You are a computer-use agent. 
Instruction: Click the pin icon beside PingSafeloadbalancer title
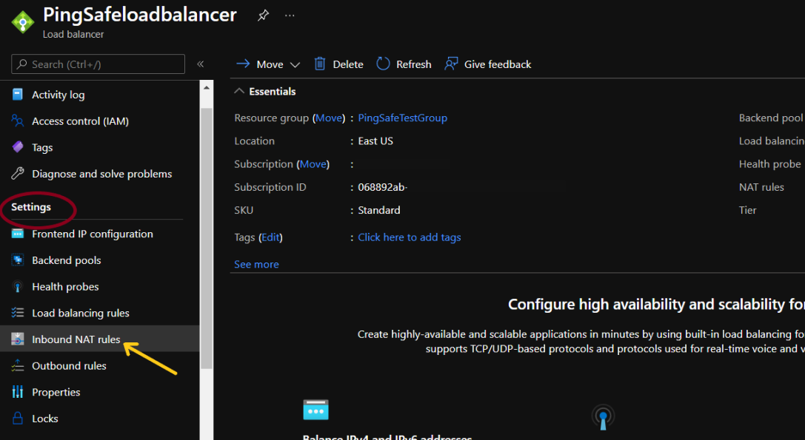click(263, 16)
